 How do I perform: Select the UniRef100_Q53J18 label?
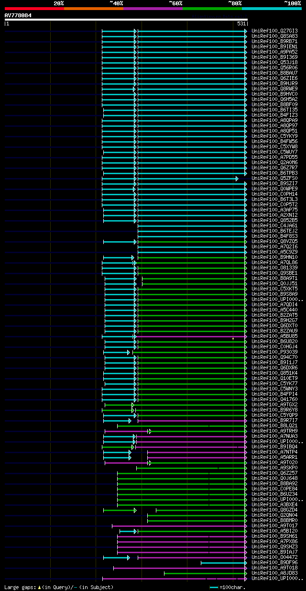coord(274,62)
